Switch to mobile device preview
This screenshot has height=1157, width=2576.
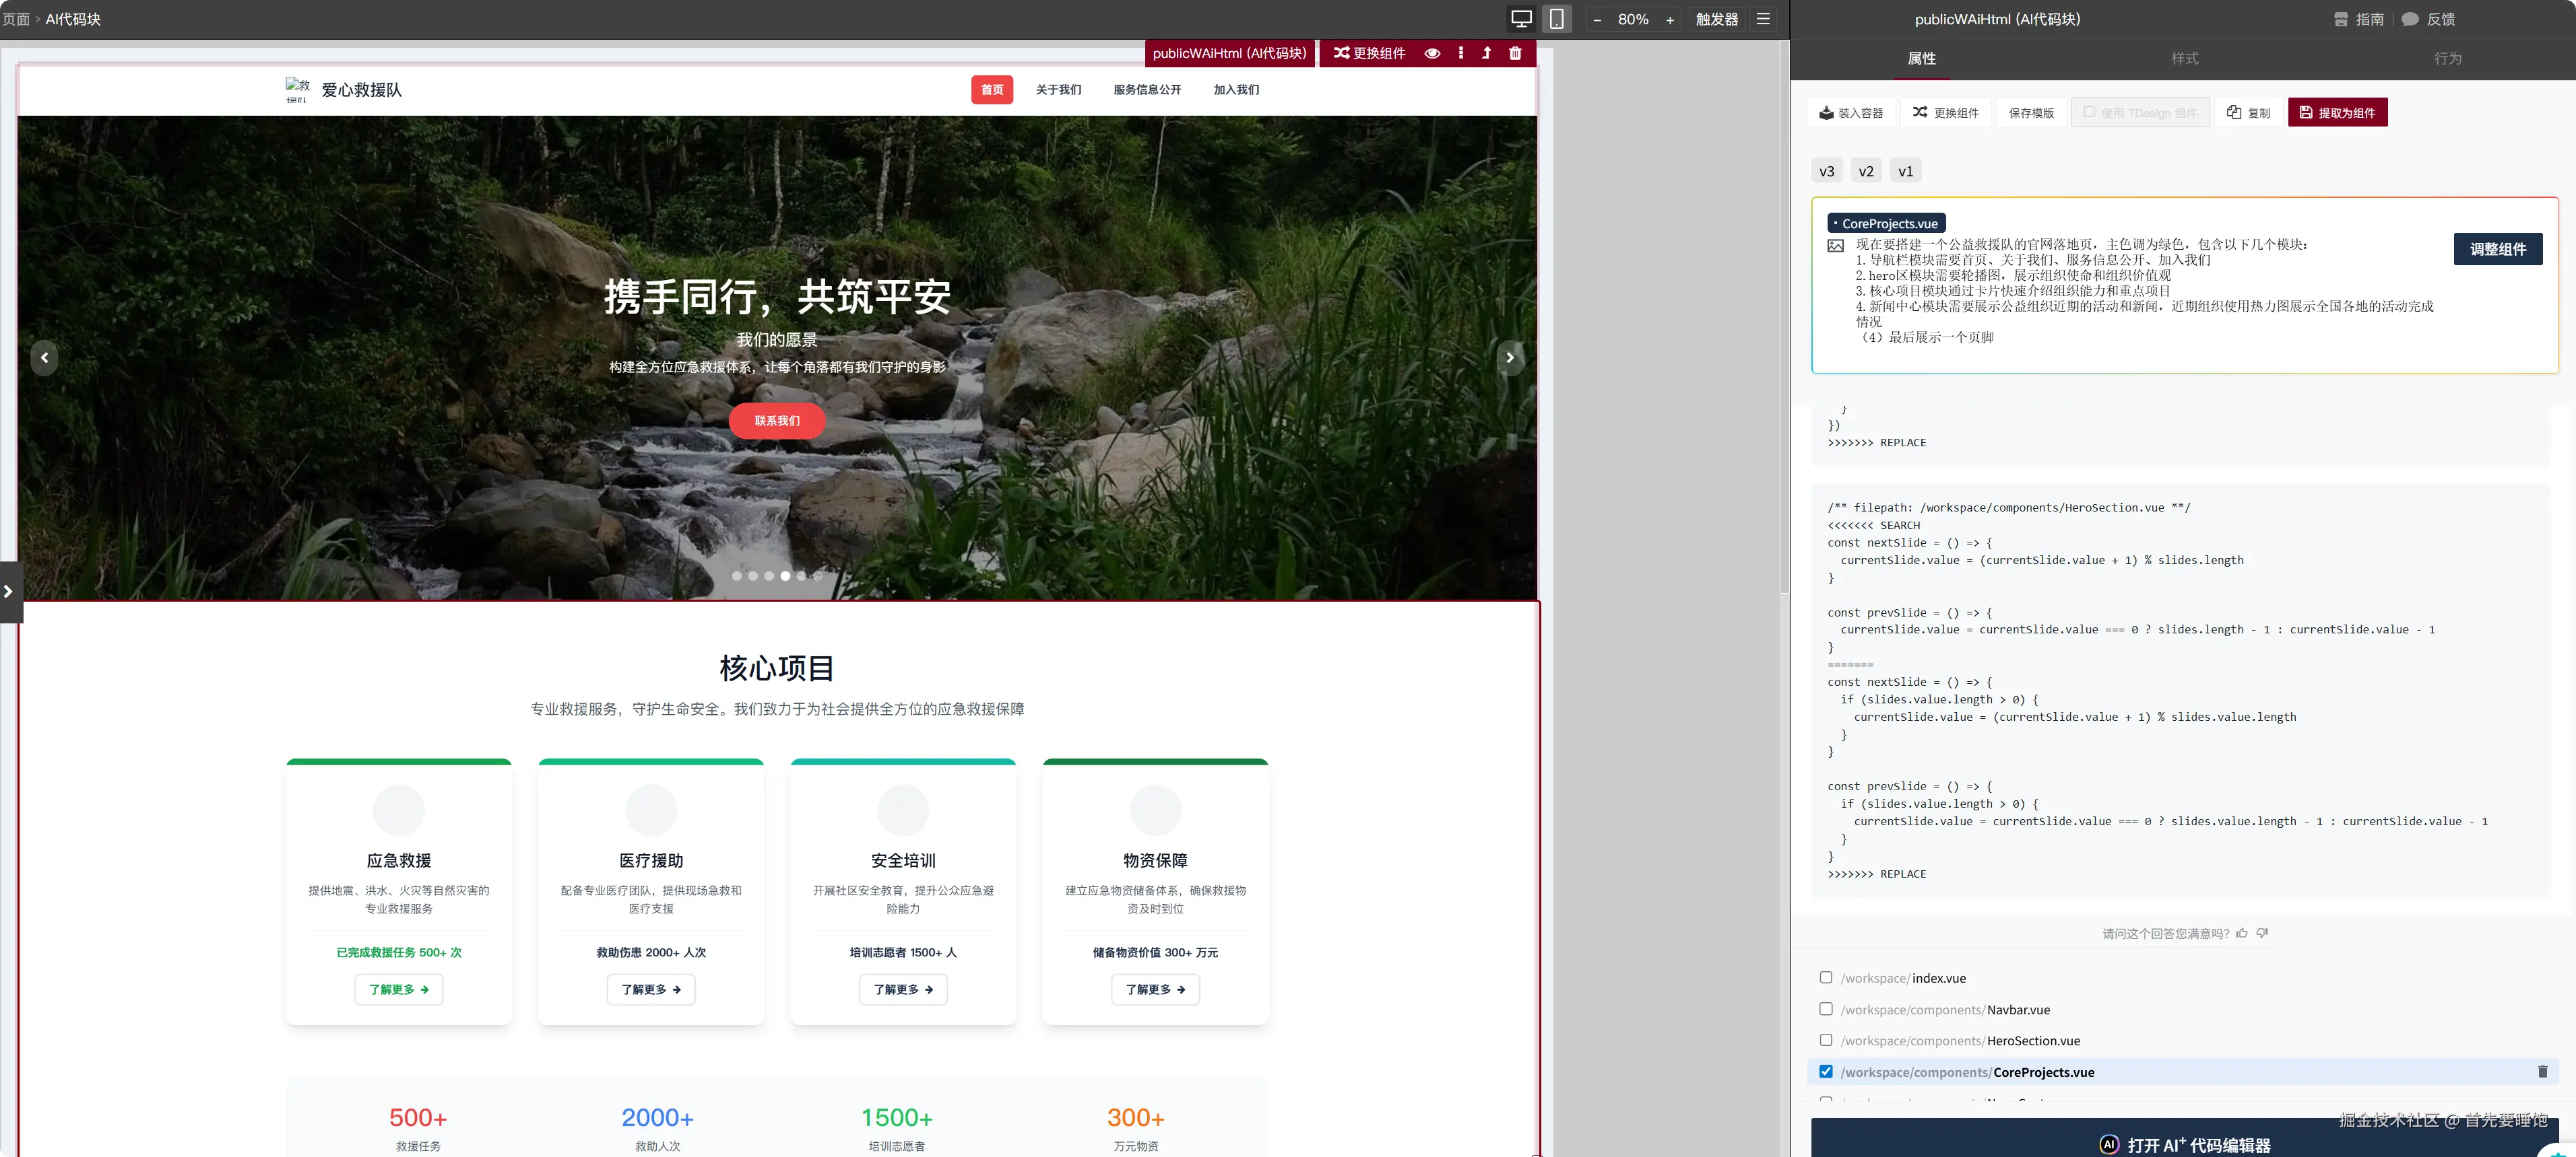(x=1557, y=19)
